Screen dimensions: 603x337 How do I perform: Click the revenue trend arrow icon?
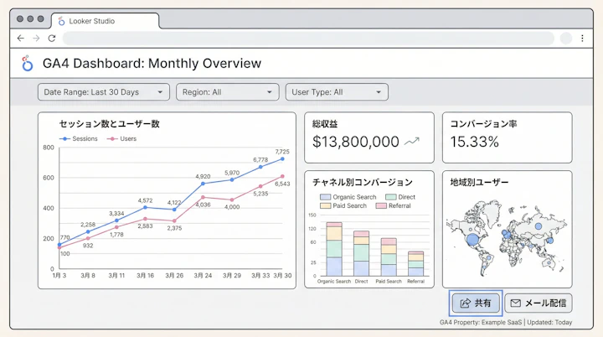click(412, 142)
